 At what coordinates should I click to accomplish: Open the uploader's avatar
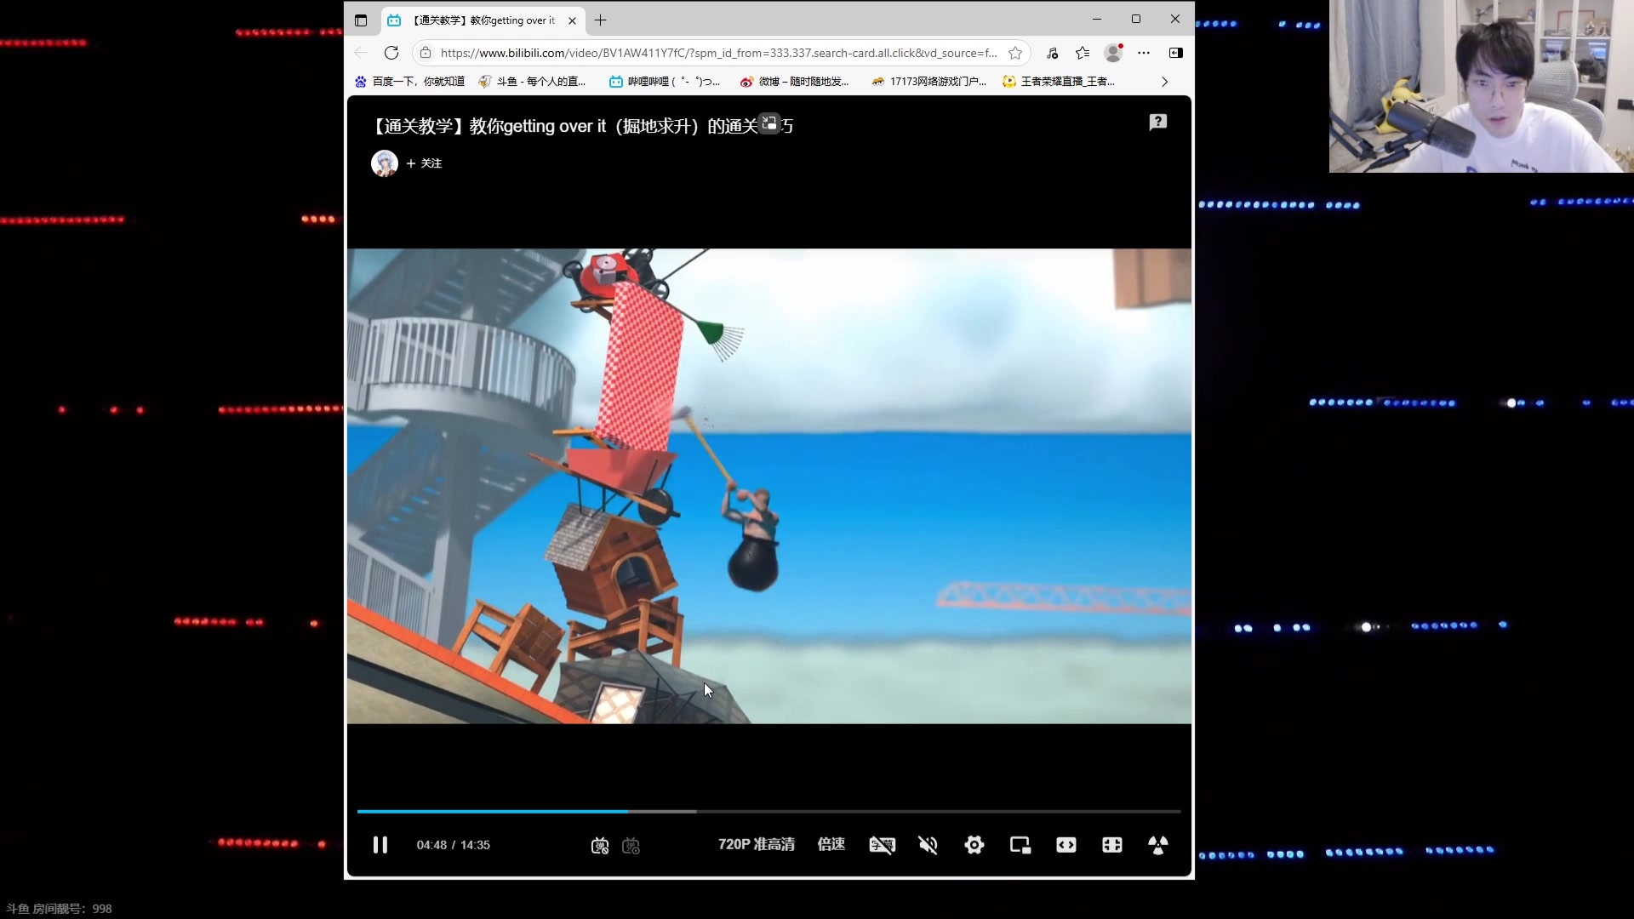(385, 163)
